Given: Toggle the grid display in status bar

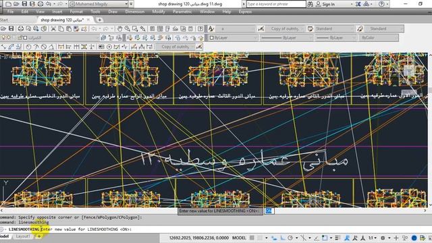Looking at the screenshot, I should pos(252,238).
